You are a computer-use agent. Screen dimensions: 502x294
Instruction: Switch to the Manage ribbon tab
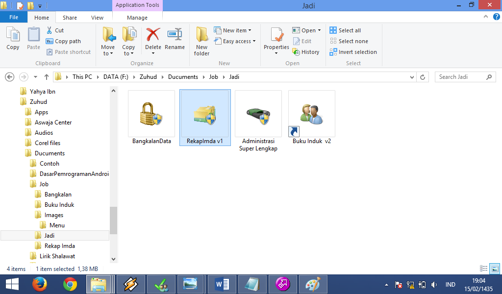point(137,18)
